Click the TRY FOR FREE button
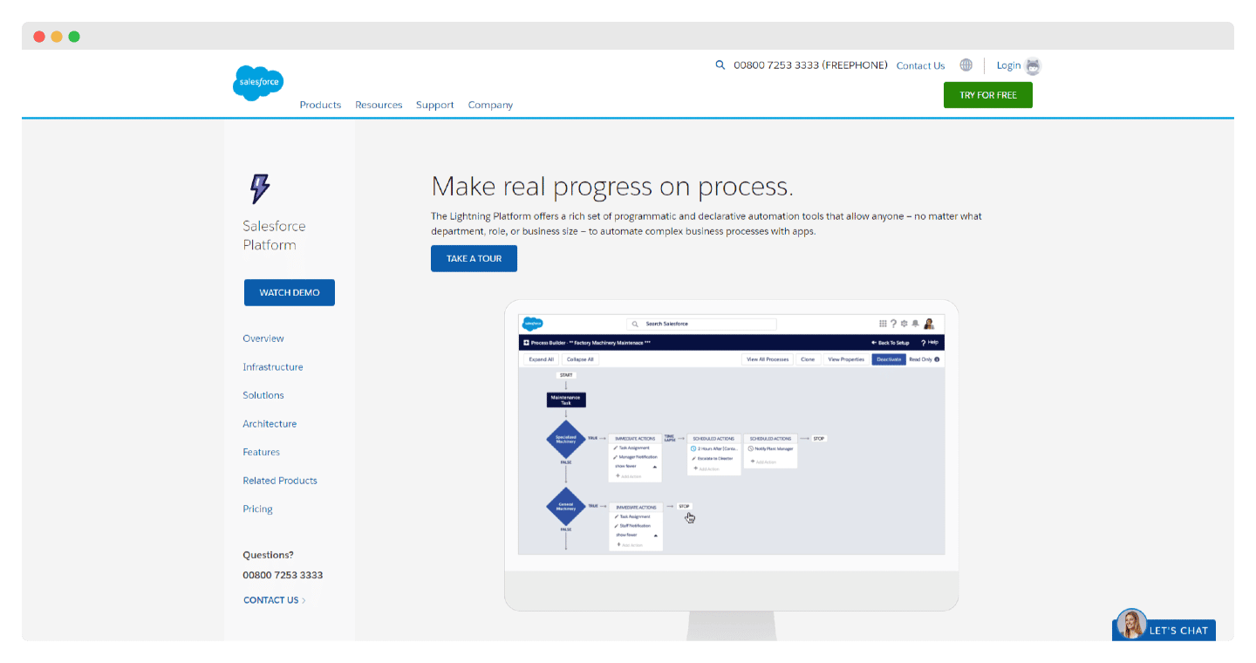Image resolution: width=1256 pixels, height=663 pixels. (x=988, y=95)
